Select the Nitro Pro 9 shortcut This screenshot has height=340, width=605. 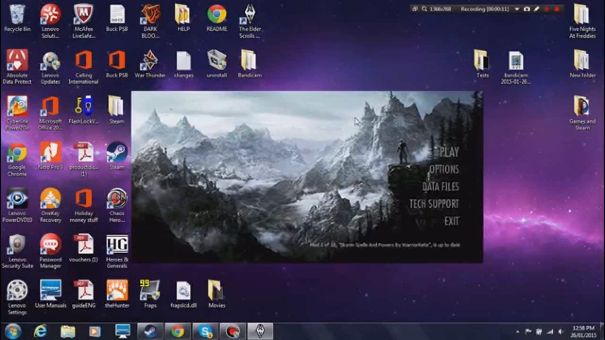coord(50,156)
